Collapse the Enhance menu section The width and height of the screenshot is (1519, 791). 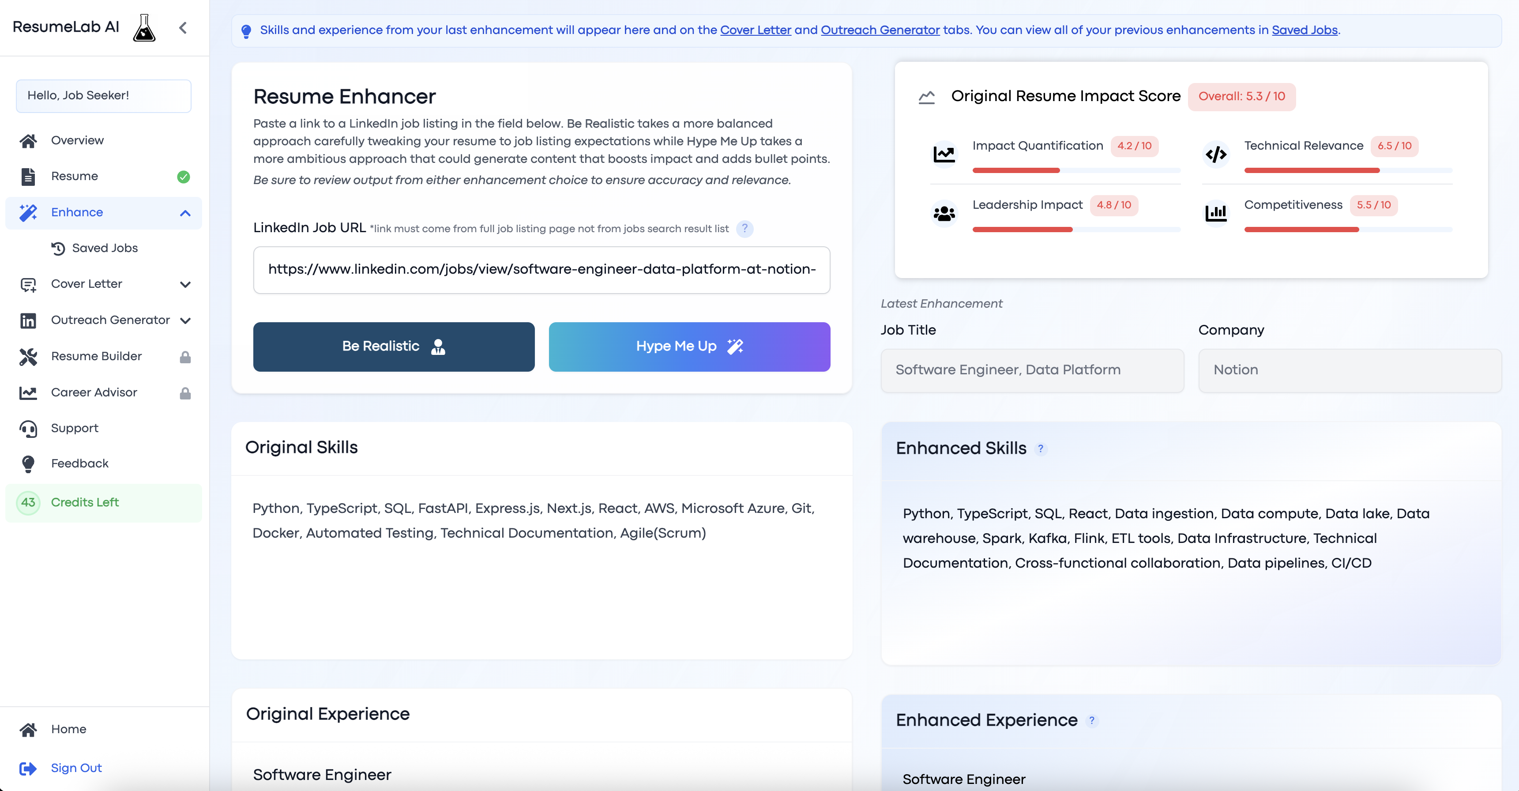[x=185, y=213]
